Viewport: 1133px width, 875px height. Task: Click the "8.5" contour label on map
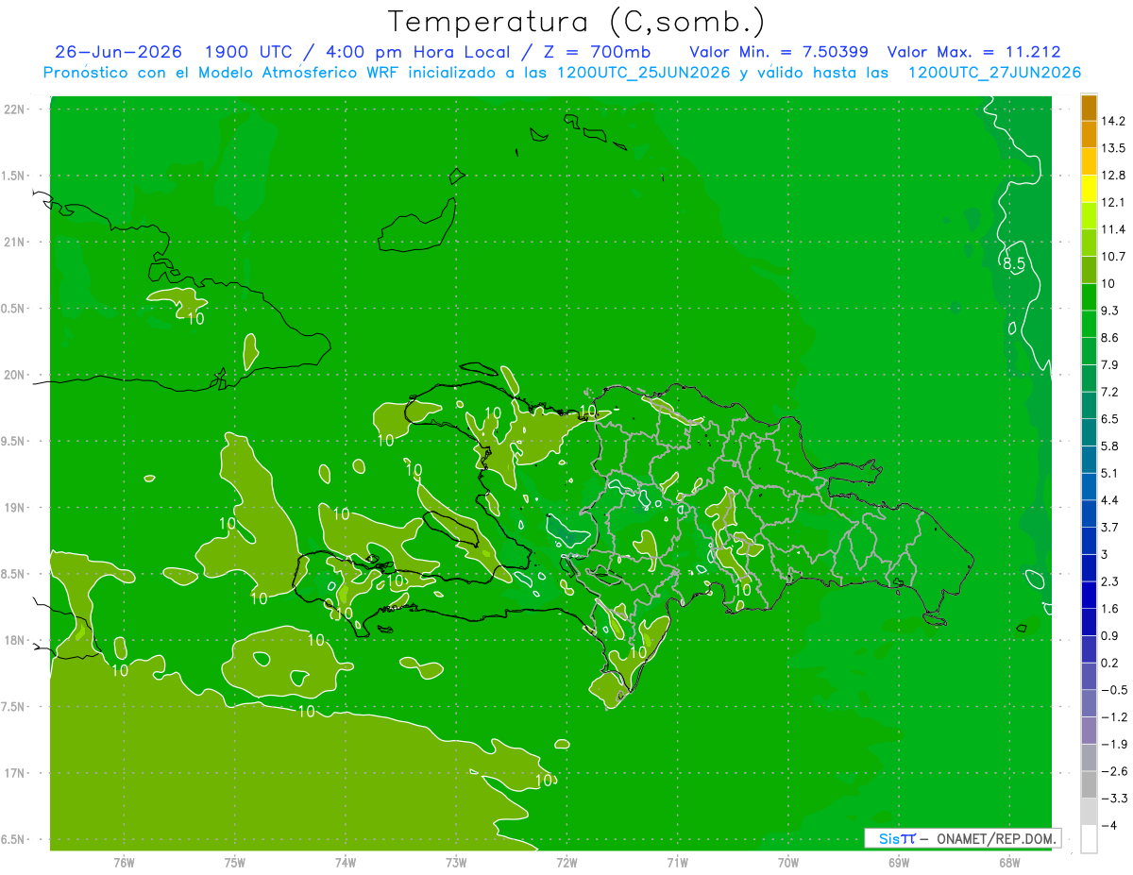[1014, 264]
